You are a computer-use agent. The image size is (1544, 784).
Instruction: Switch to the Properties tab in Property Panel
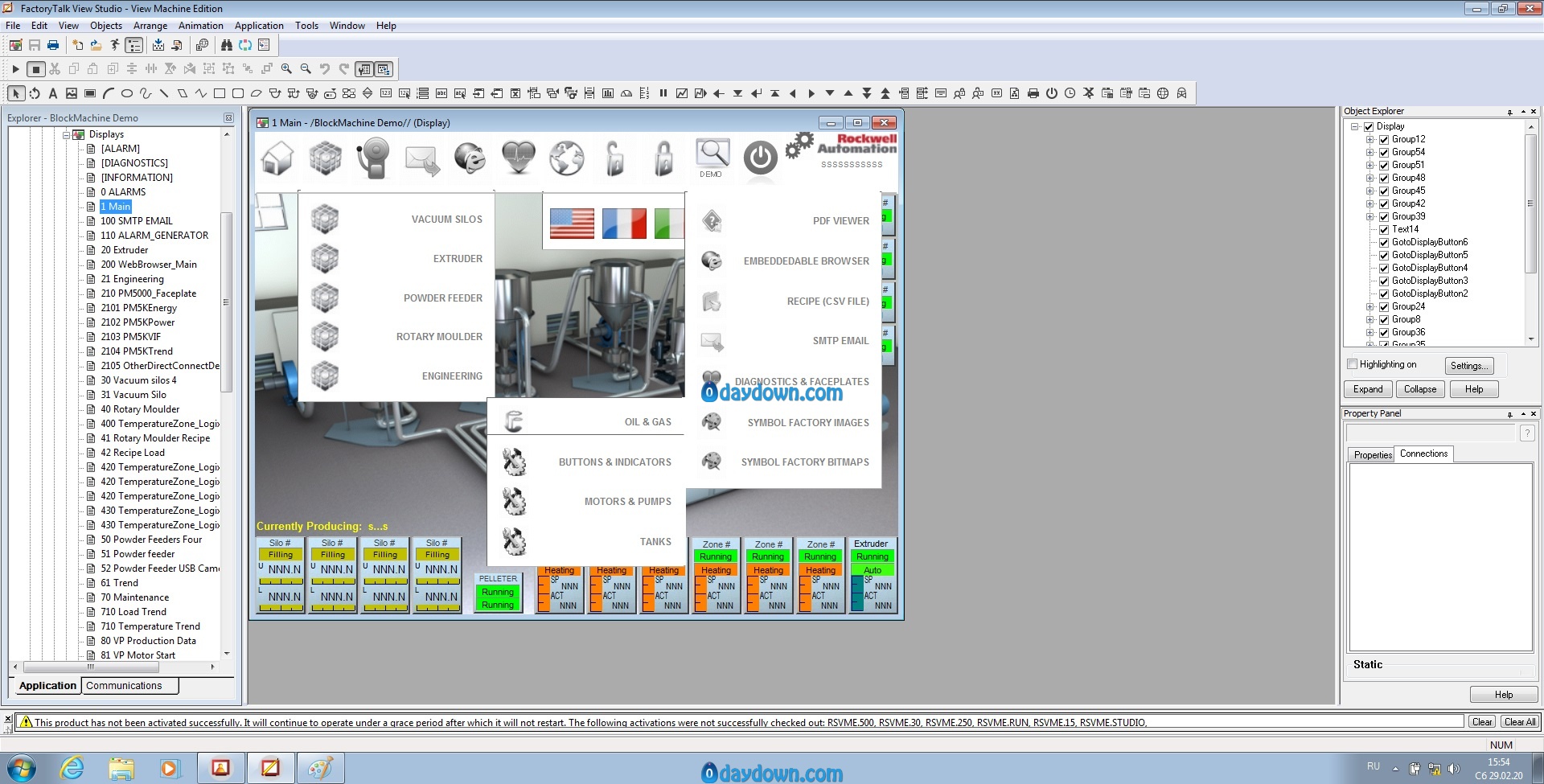[1372, 455]
